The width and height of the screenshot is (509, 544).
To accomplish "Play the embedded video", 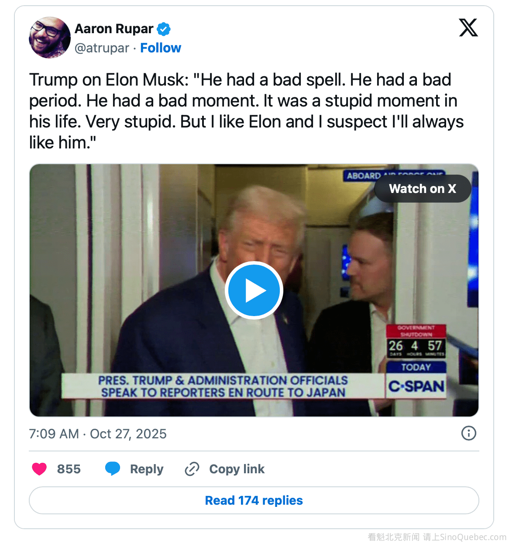I will click(x=254, y=290).
